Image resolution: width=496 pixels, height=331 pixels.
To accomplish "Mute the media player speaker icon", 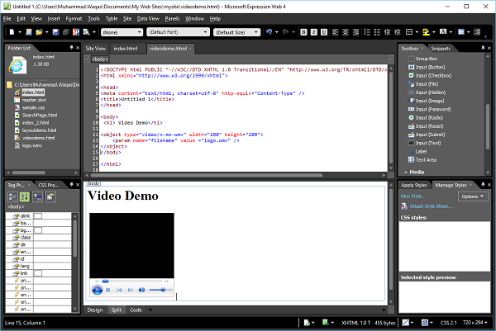I will coord(141,290).
